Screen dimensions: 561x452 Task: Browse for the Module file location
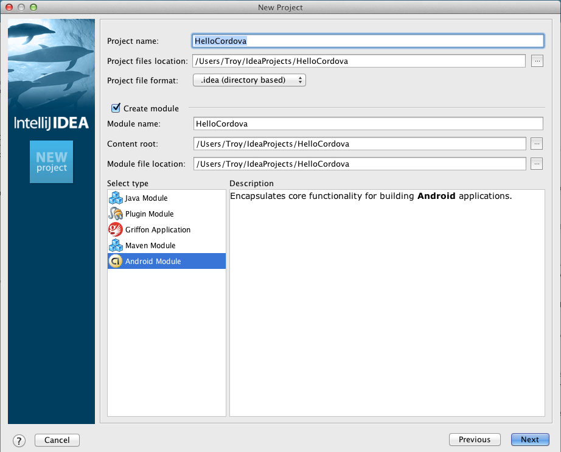coord(536,164)
